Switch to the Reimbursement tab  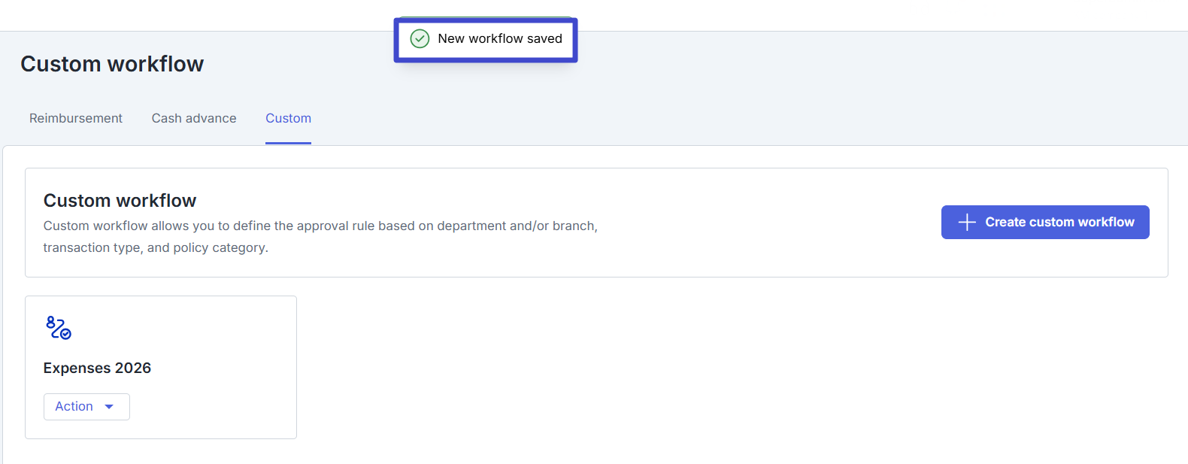pos(76,118)
